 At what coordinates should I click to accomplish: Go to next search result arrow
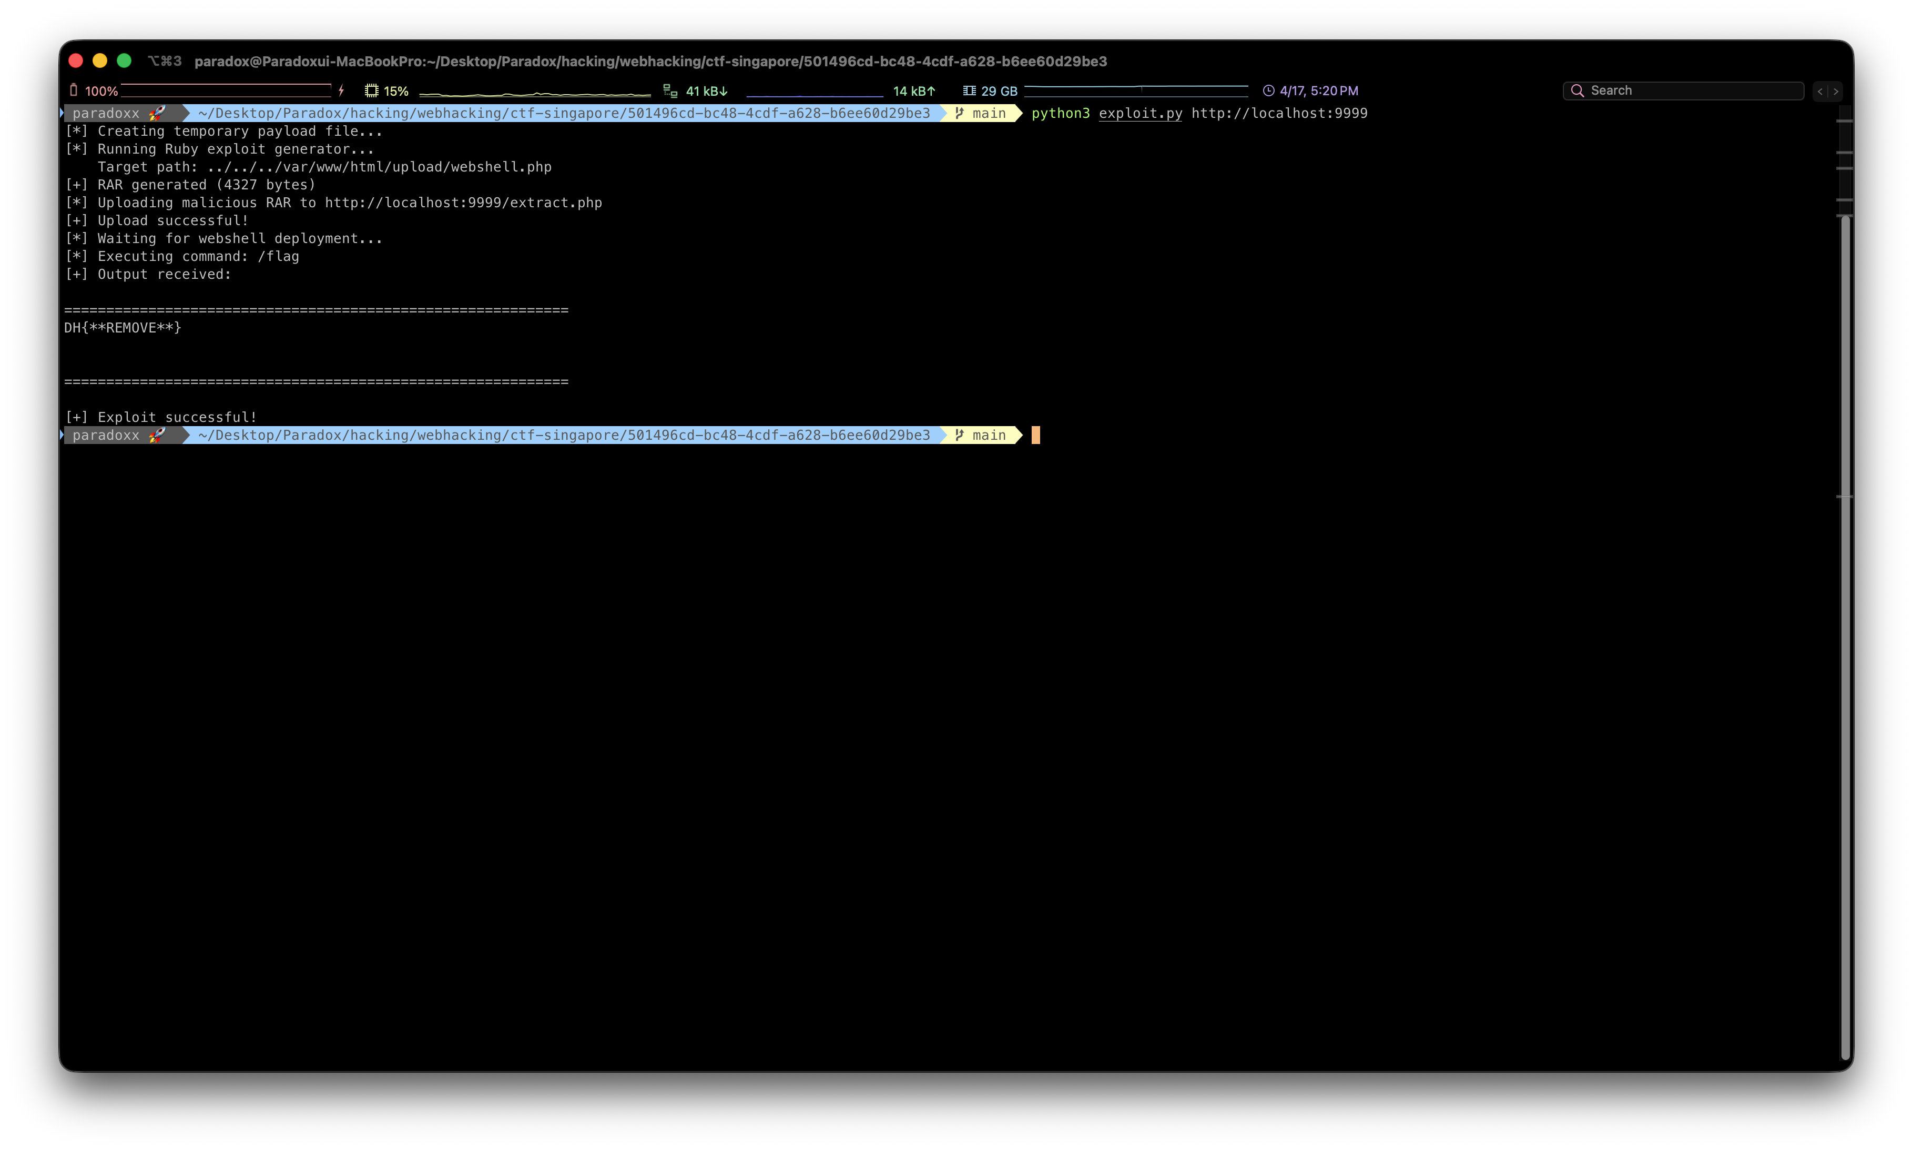pyautogui.click(x=1836, y=92)
